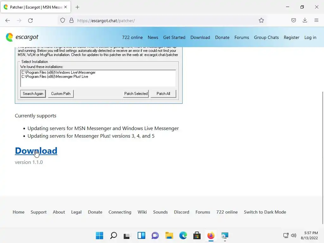Click the escargot logo in header
The image size is (324, 243).
[x=22, y=37]
